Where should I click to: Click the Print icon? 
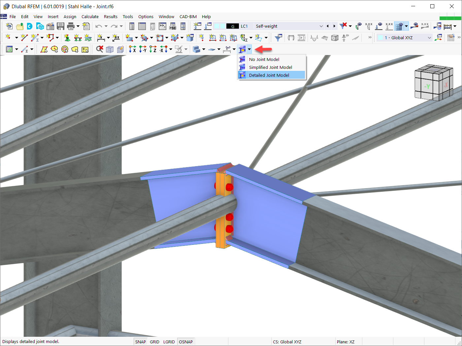pyautogui.click(x=71, y=26)
